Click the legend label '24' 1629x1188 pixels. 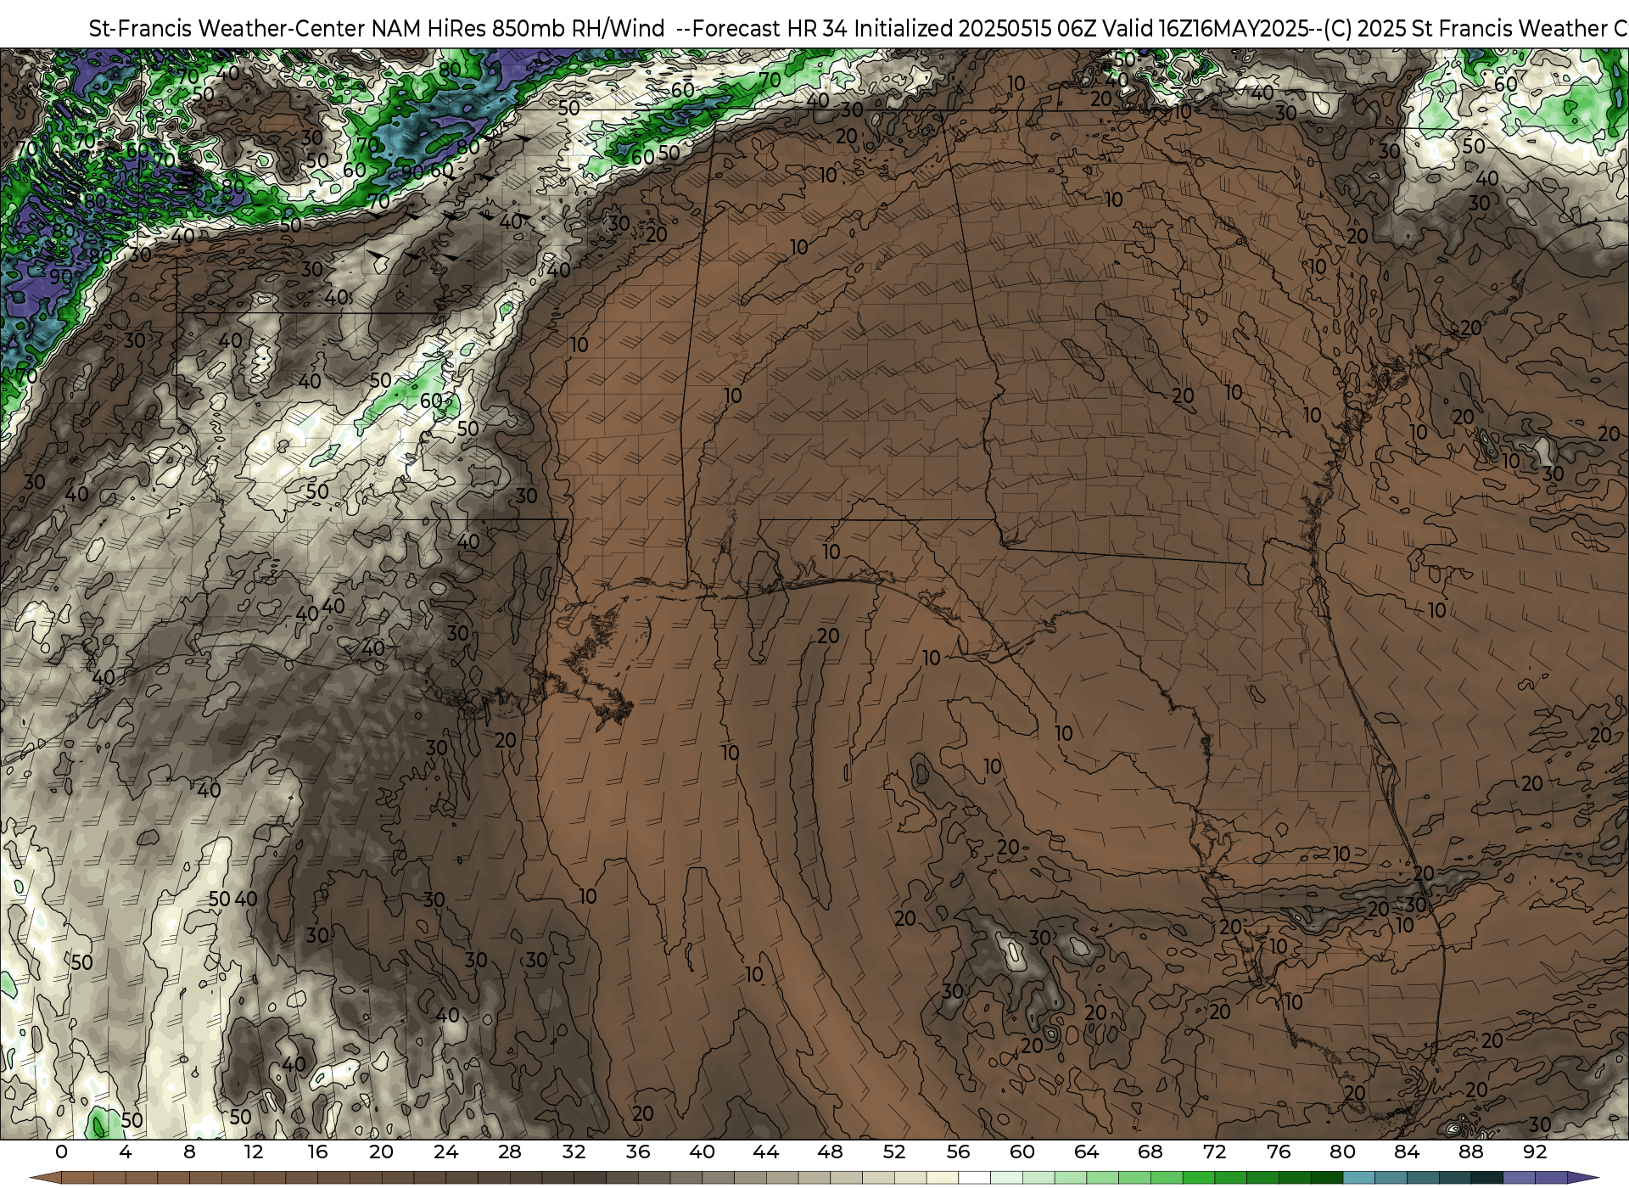(445, 1152)
